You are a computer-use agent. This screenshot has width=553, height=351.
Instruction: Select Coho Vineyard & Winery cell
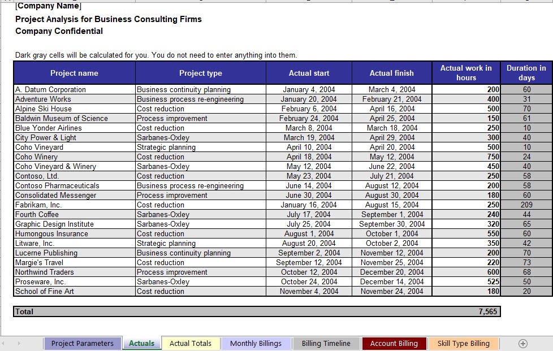point(75,166)
